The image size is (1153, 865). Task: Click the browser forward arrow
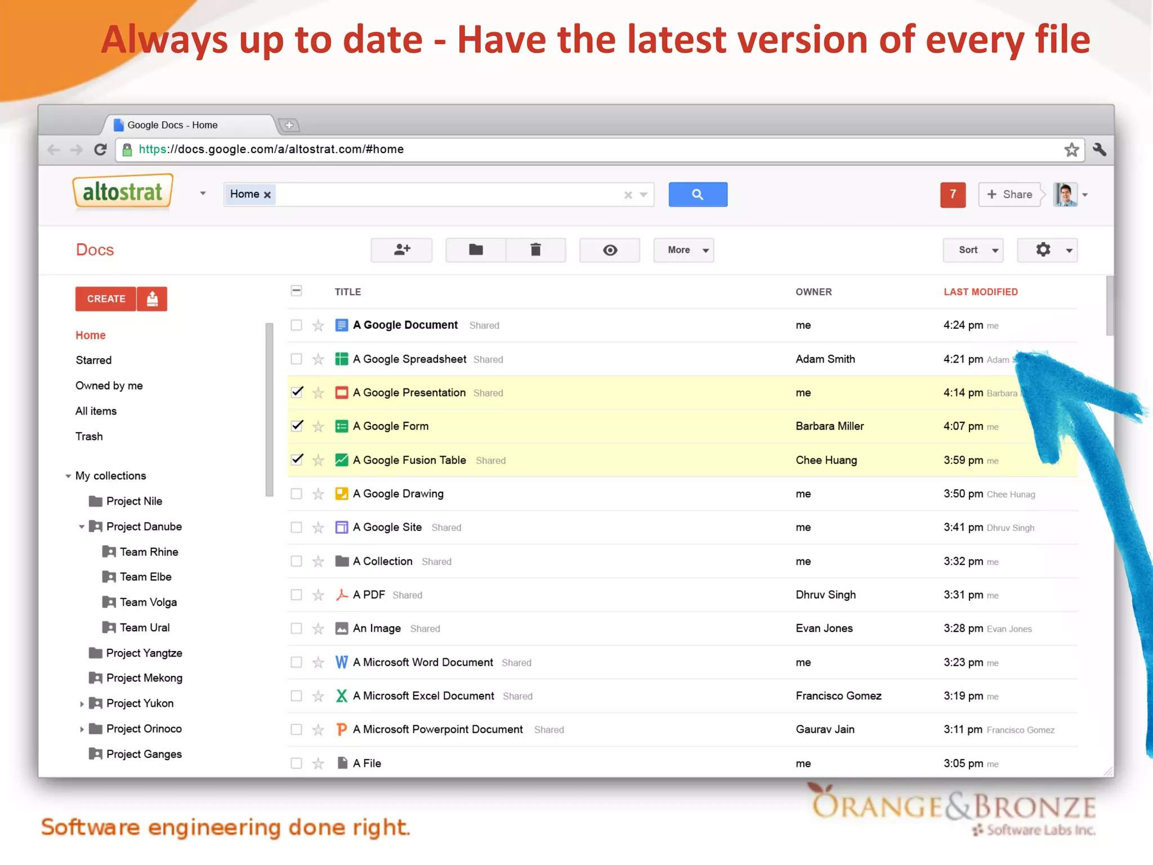(77, 149)
